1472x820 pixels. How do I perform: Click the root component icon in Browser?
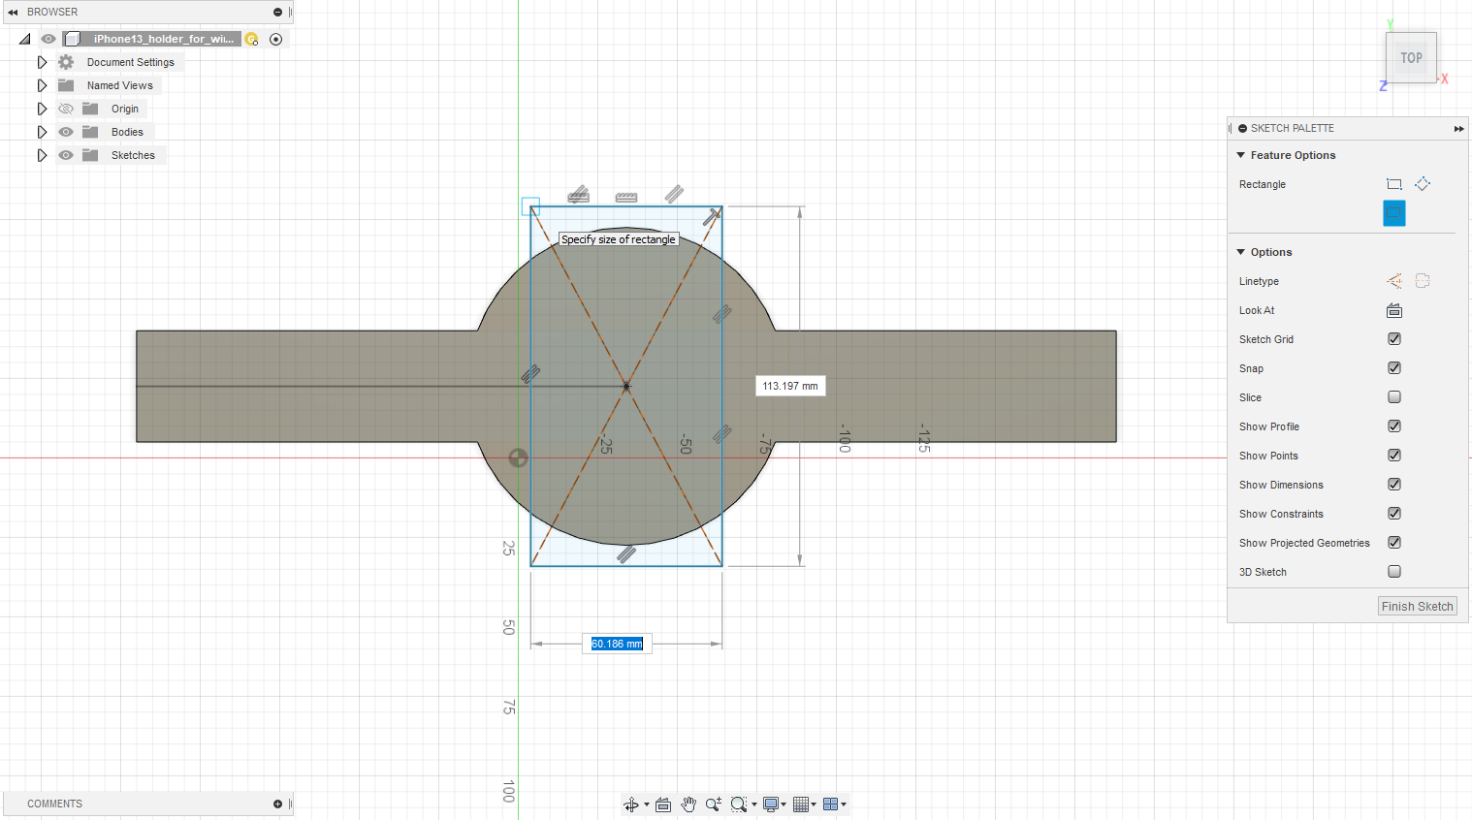tap(72, 39)
